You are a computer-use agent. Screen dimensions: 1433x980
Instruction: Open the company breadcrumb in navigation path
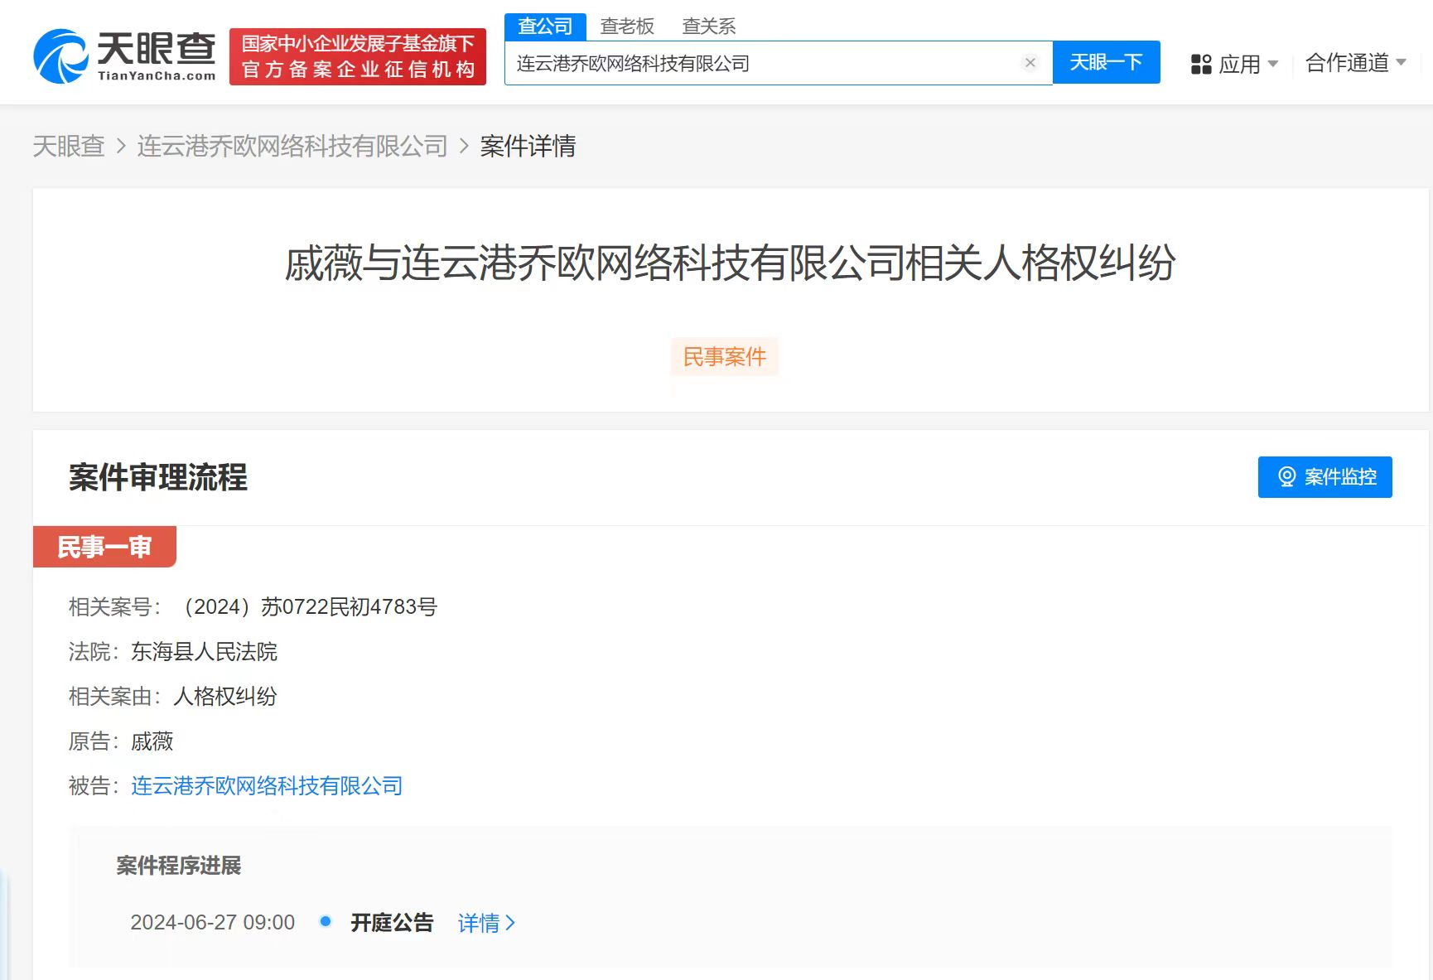coord(290,146)
